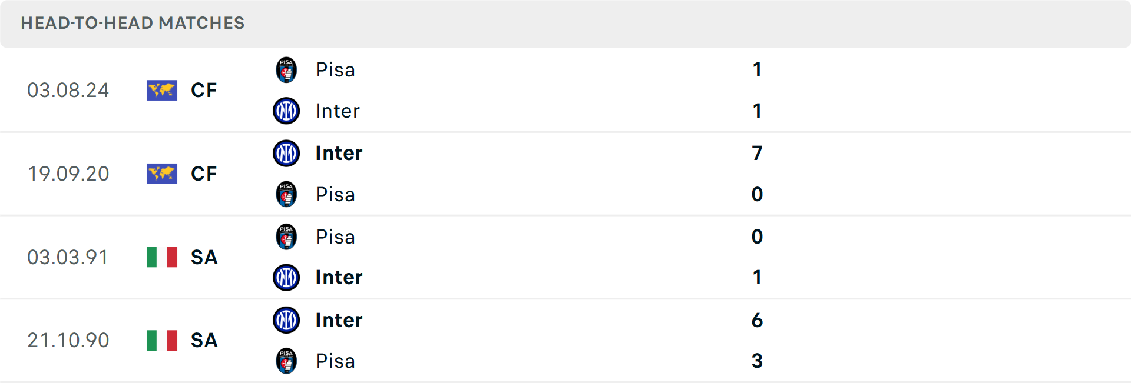Select the 03.08.24 match date
Image resolution: width=1131 pixels, height=383 pixels.
pyautogui.click(x=68, y=91)
